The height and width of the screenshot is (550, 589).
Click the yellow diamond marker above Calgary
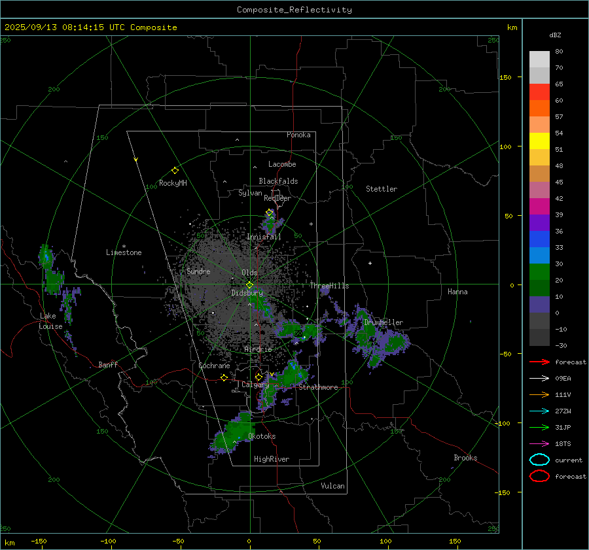click(259, 377)
